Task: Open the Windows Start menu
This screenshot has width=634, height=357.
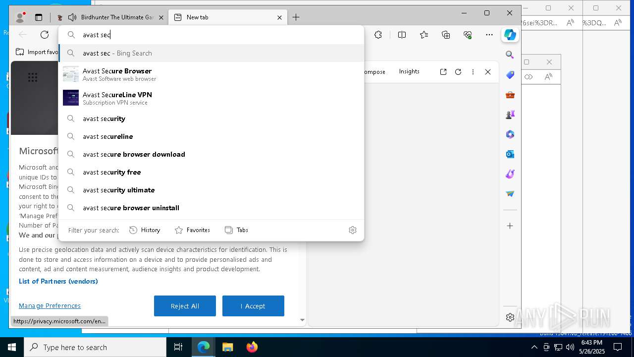Action: coord(12,347)
